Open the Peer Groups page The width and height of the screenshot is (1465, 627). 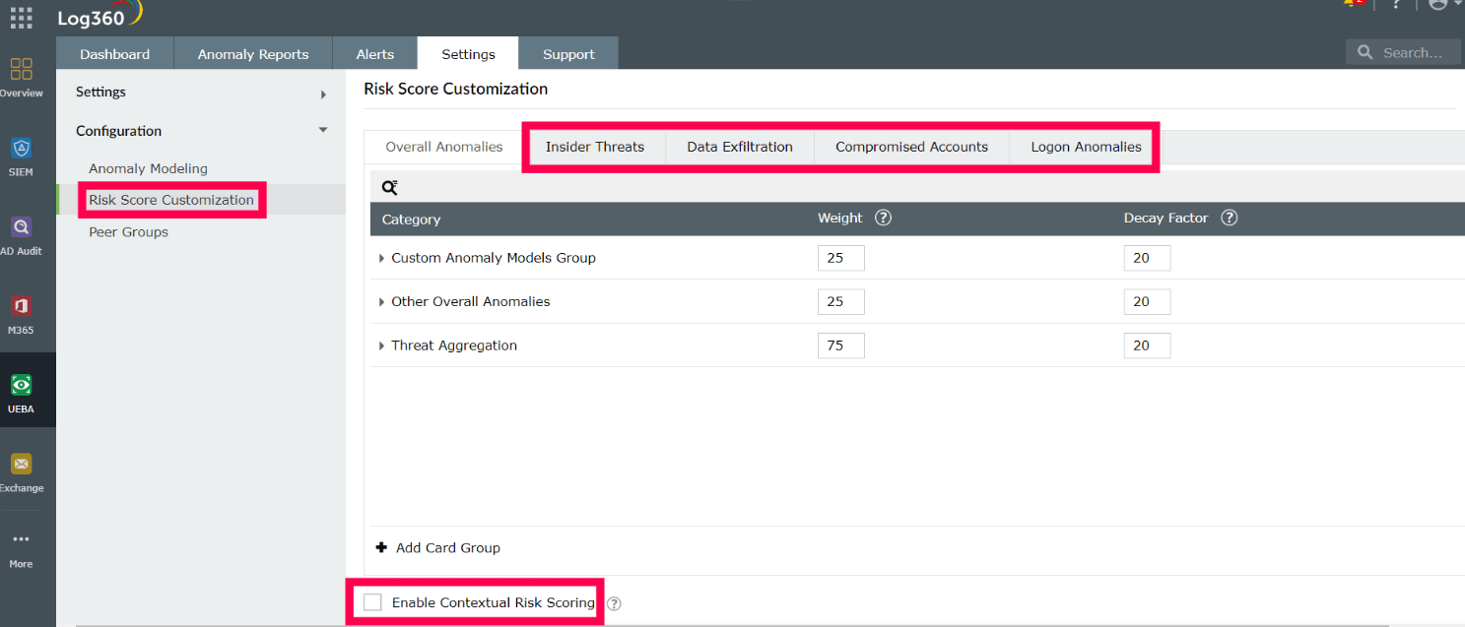click(128, 231)
